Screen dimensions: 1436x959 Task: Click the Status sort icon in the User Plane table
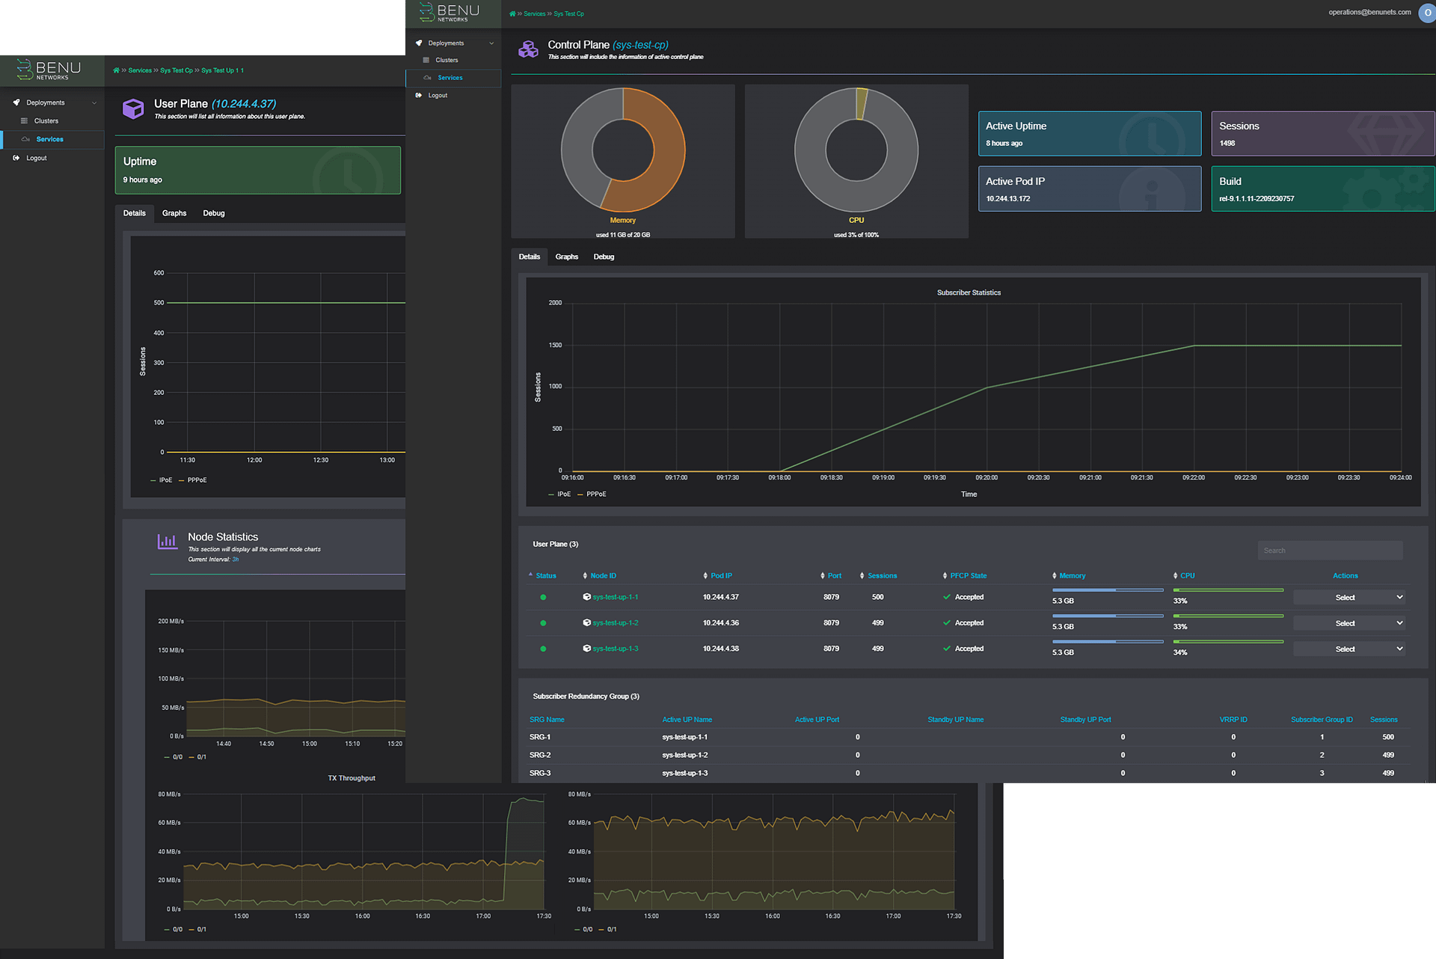pos(531,575)
